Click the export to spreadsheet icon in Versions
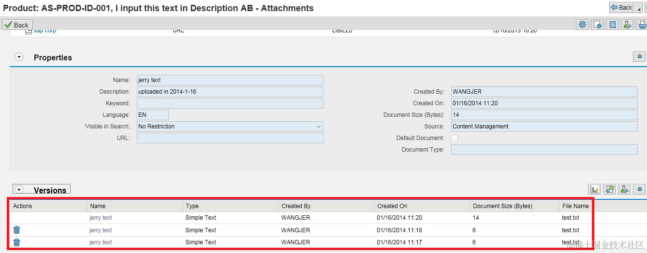The height and width of the screenshot is (253, 647). coord(609,189)
